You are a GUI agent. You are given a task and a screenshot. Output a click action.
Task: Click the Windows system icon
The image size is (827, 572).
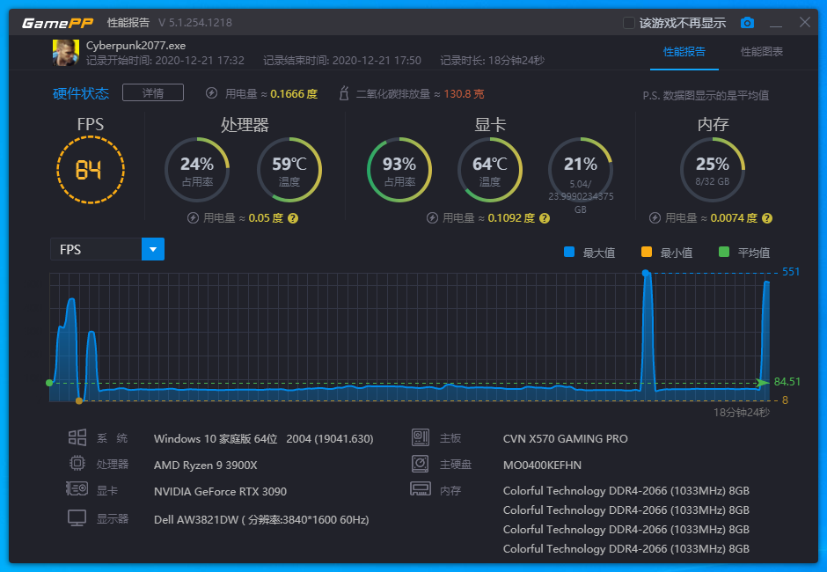(77, 437)
